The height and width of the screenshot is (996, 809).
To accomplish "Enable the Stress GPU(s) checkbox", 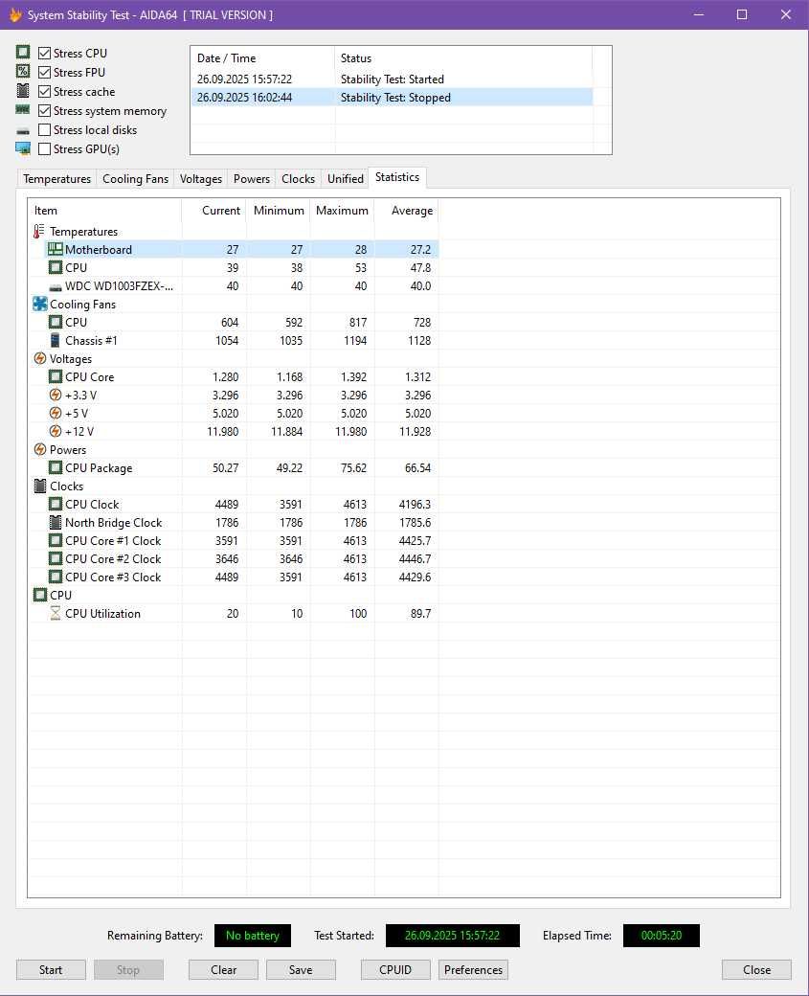I will [x=44, y=148].
